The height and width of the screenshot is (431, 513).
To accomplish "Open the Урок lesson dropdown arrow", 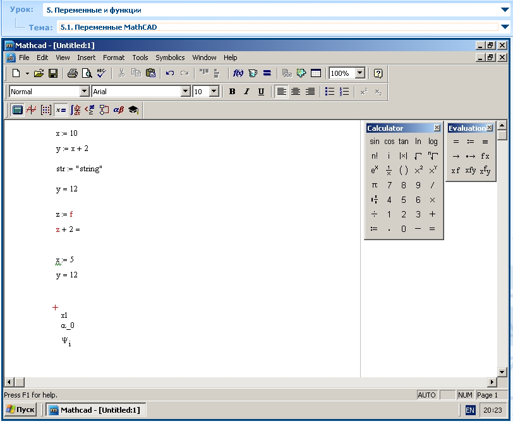I will tap(505, 10).
